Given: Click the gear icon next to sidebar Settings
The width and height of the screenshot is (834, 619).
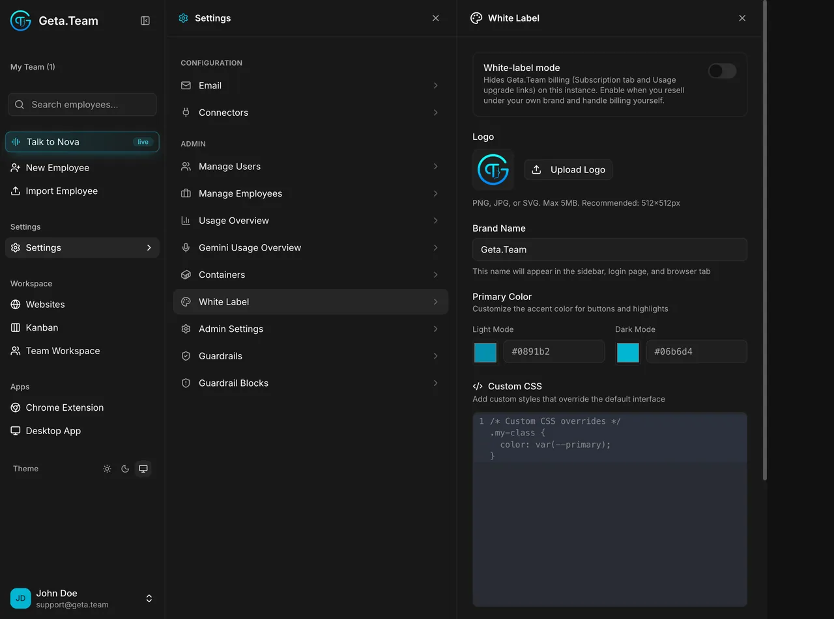Looking at the screenshot, I should click(x=16, y=248).
